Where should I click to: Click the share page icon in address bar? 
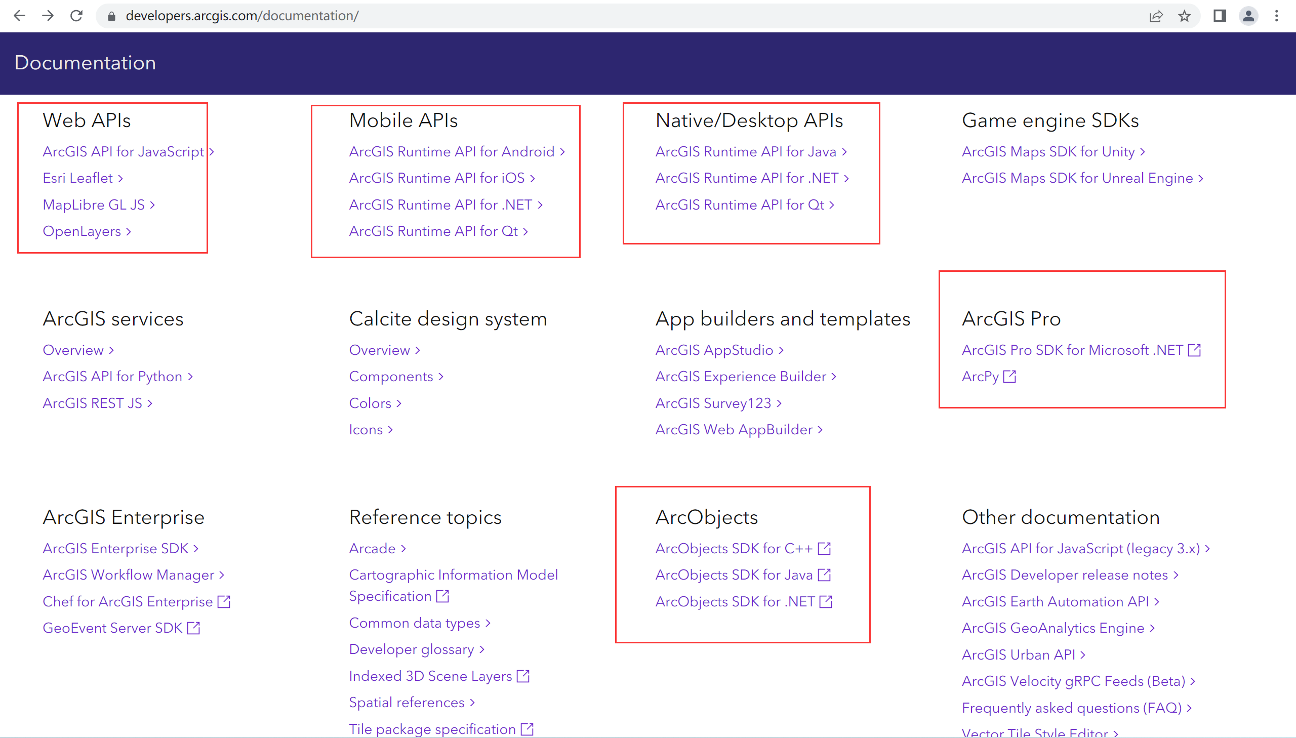[1156, 16]
